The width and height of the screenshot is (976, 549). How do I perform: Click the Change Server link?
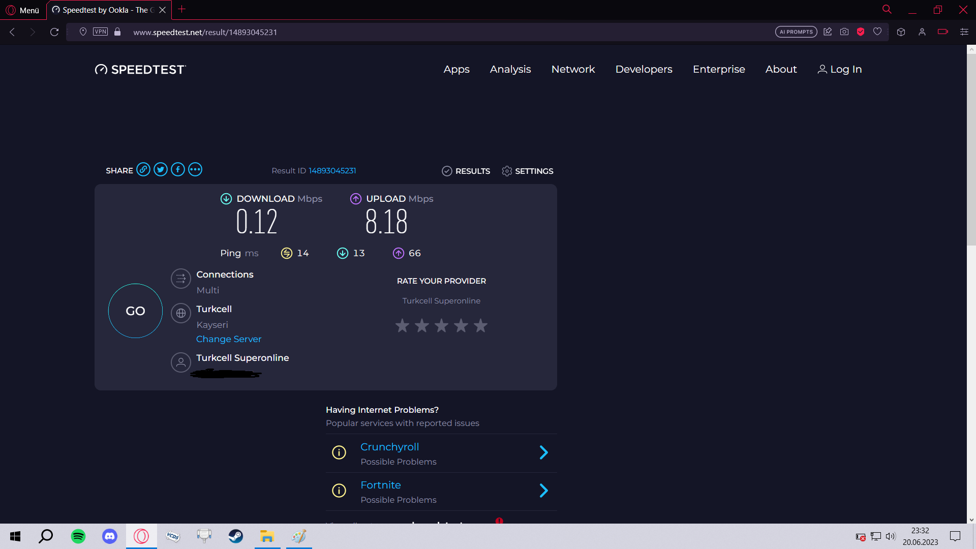(x=229, y=339)
